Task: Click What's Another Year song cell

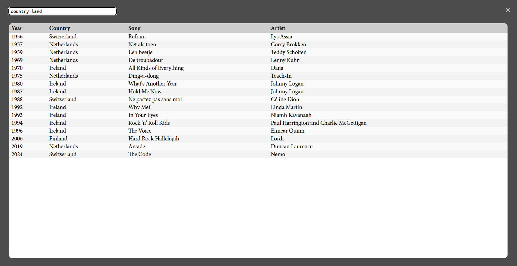Action: click(x=153, y=84)
